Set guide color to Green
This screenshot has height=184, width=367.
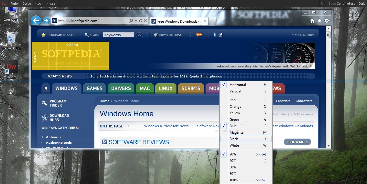click(246, 120)
